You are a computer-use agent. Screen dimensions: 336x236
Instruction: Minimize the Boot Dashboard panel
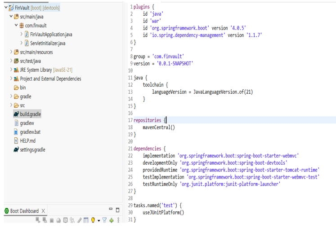(x=111, y=209)
